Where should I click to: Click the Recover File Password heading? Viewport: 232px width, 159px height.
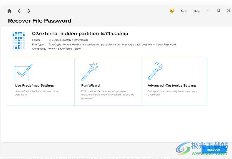tap(39, 21)
